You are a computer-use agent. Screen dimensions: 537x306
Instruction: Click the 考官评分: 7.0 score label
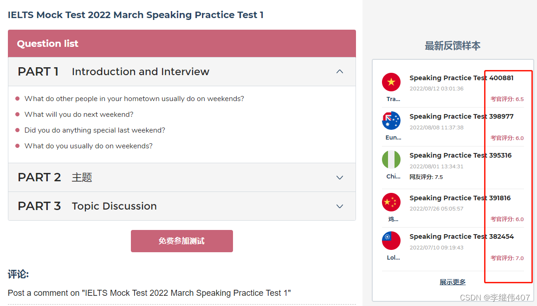507,258
